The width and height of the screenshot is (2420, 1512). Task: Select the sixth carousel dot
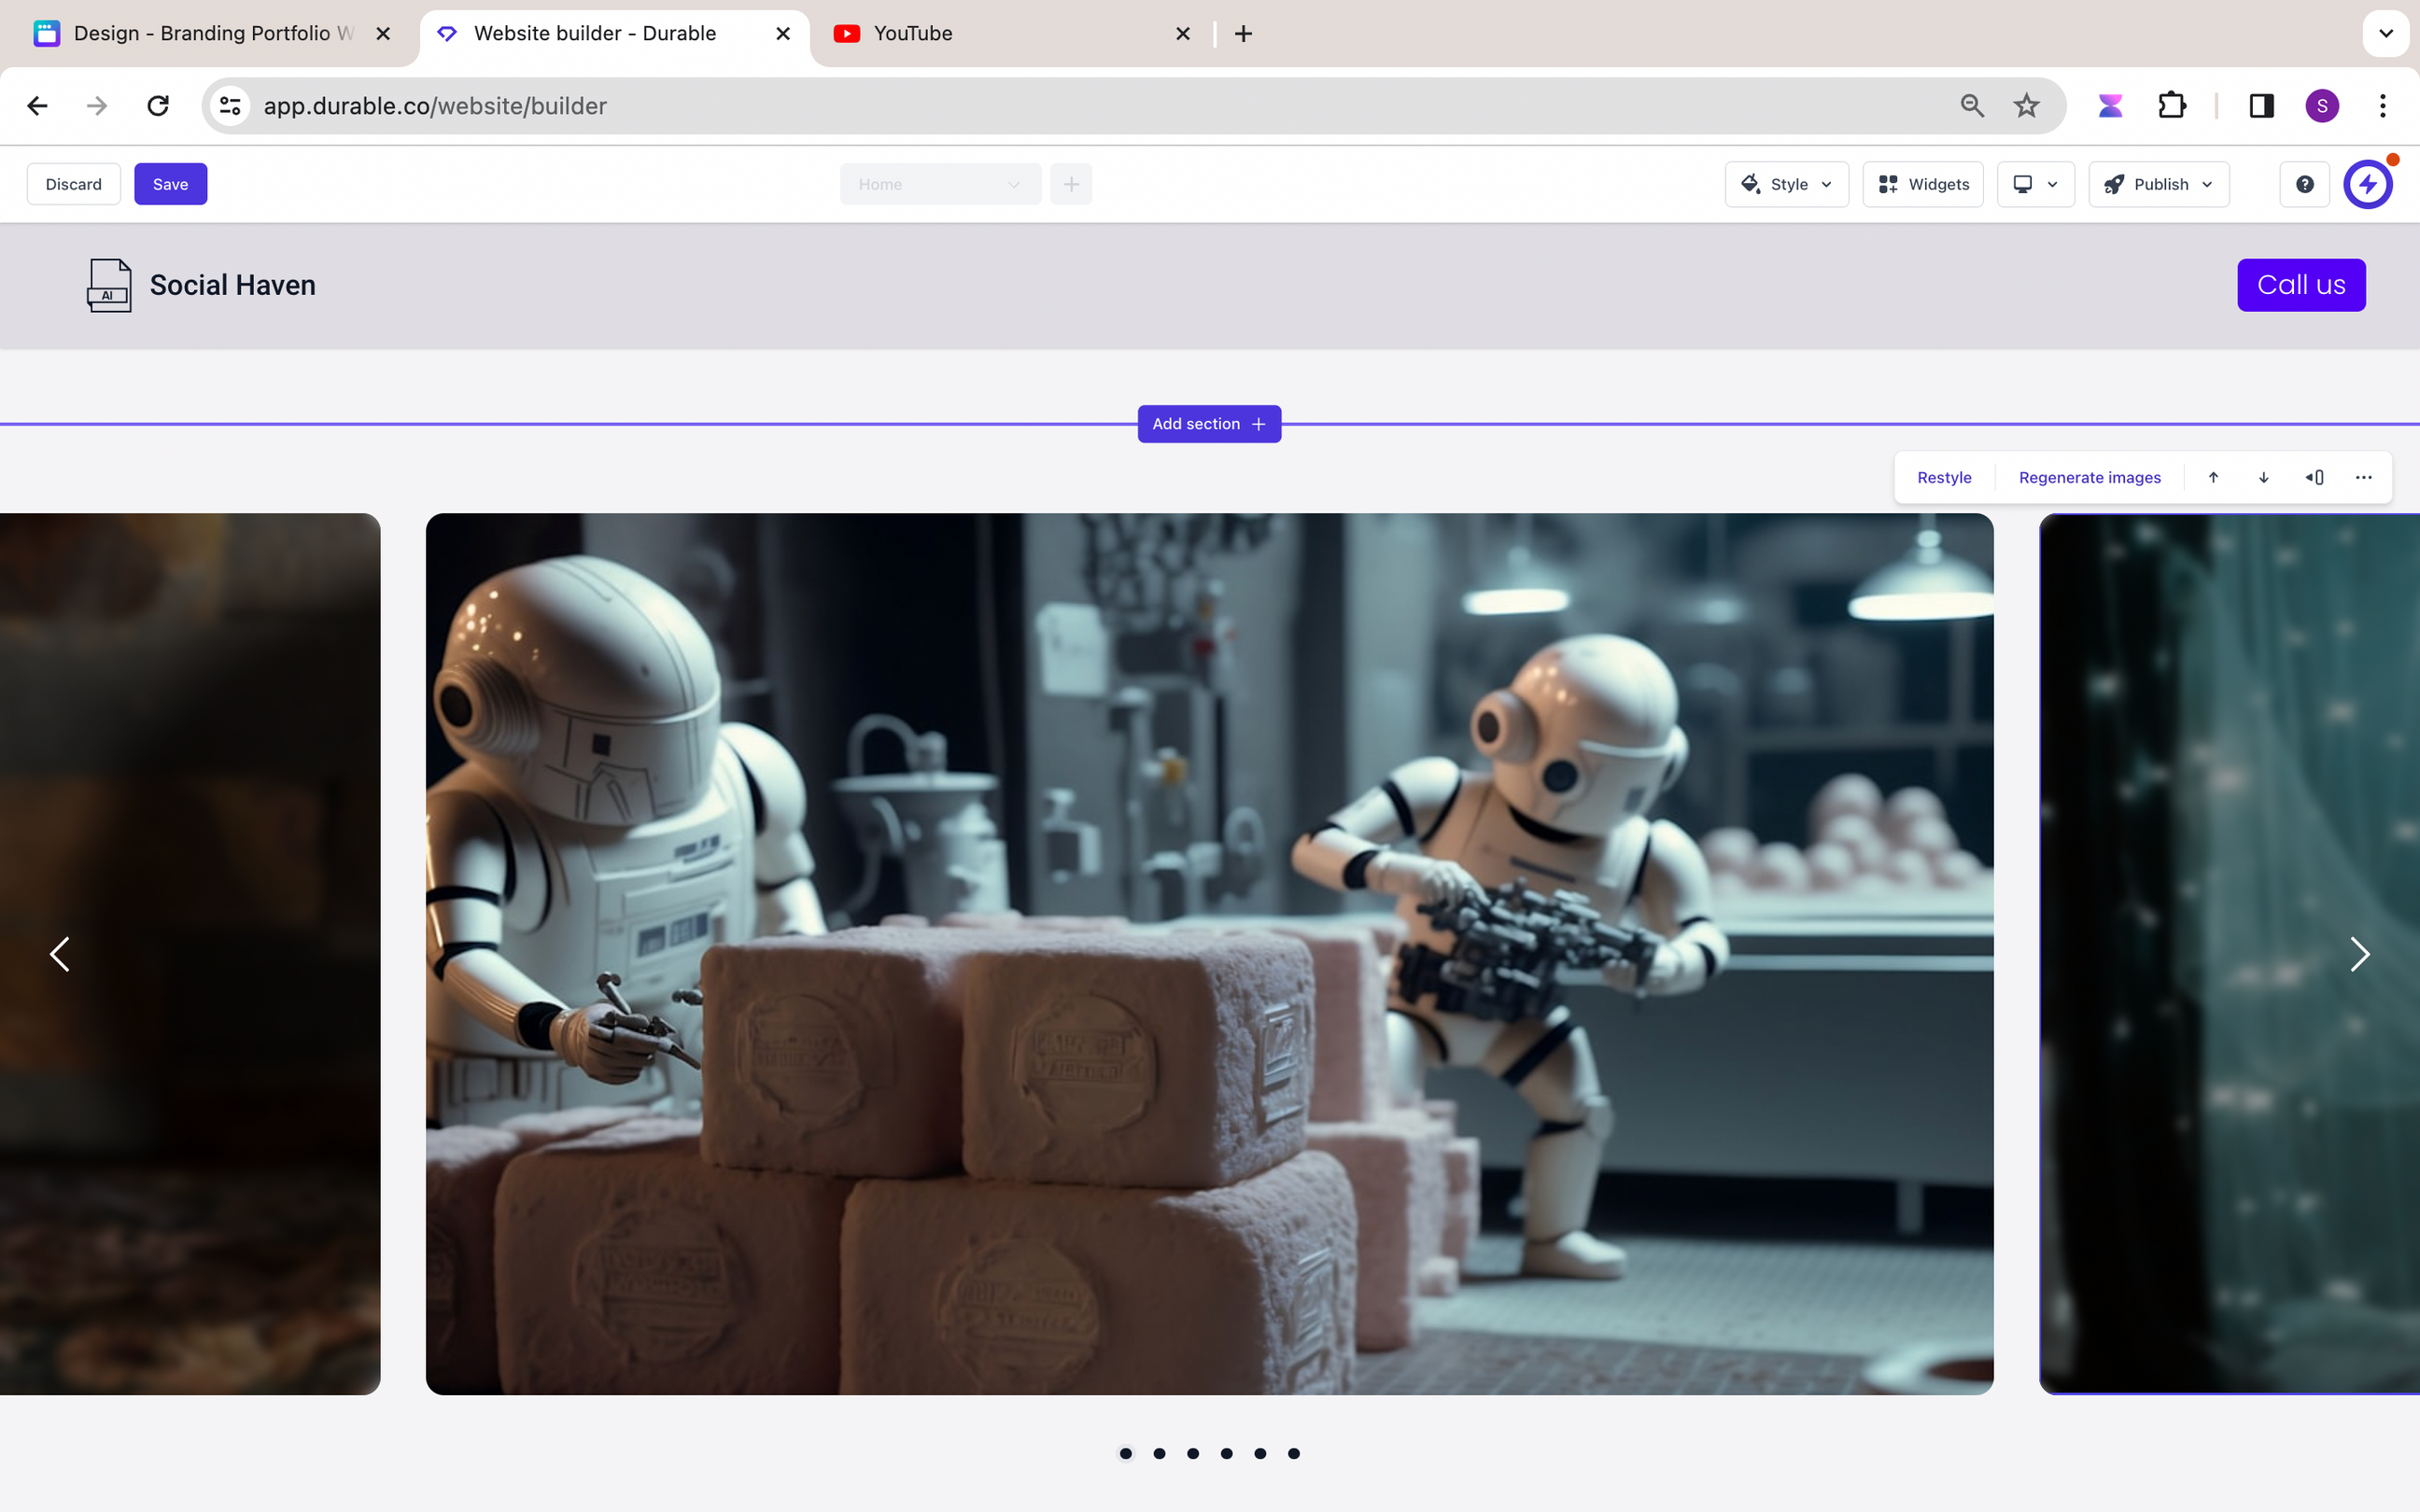tap(1294, 1454)
